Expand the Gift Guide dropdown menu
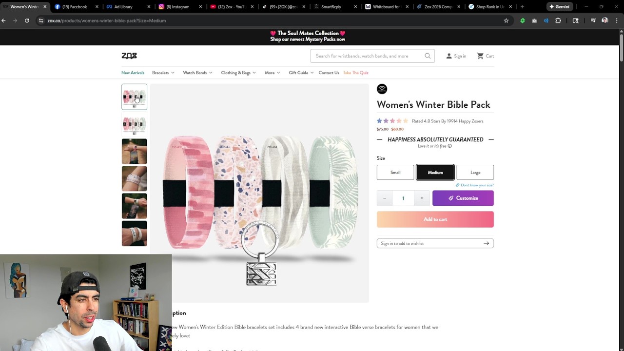This screenshot has width=624, height=351. coord(301,73)
